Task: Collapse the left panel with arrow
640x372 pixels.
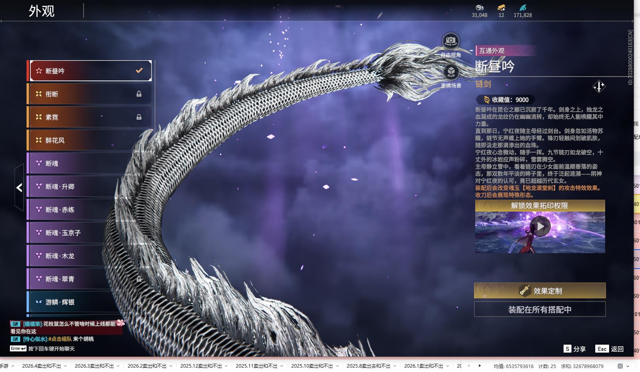Action: click(19, 187)
